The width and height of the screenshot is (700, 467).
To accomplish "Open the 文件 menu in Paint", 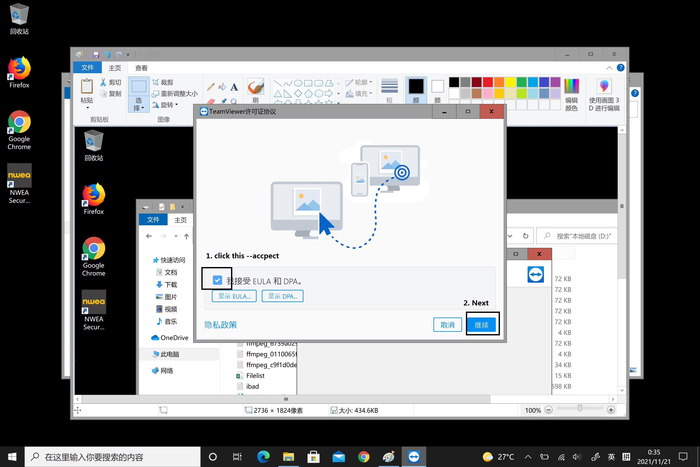I will click(x=87, y=68).
